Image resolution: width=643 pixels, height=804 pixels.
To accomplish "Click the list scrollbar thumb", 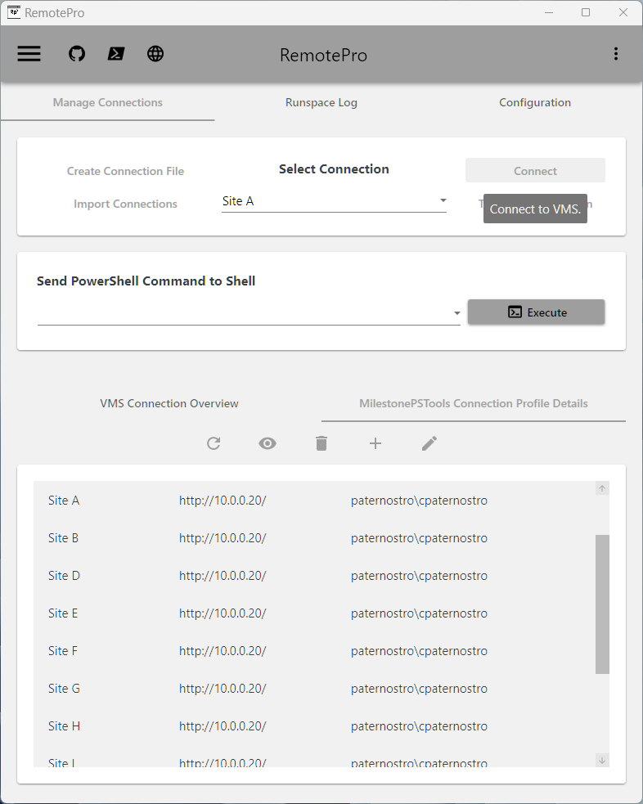I will 602,604.
